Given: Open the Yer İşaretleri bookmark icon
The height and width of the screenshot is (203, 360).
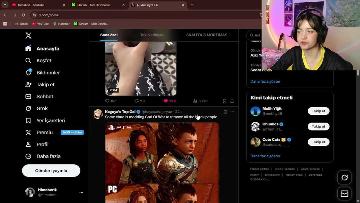Looking at the screenshot, I should coord(28,120).
